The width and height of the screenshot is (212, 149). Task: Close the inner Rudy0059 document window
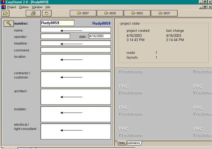[210, 7]
